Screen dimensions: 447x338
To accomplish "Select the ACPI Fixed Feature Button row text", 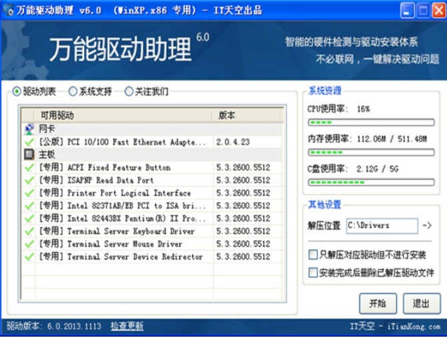I will click(x=105, y=168).
